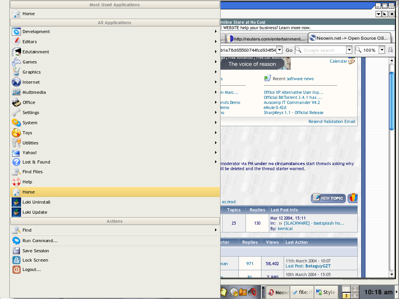Click the Neow taskbar window button
This screenshot has width=399, height=299.
coord(278,292)
